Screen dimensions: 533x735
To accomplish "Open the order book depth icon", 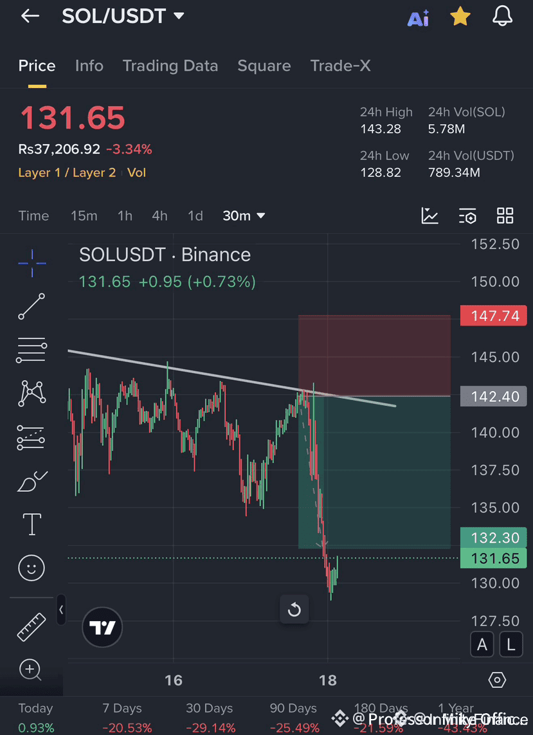I will 467,215.
